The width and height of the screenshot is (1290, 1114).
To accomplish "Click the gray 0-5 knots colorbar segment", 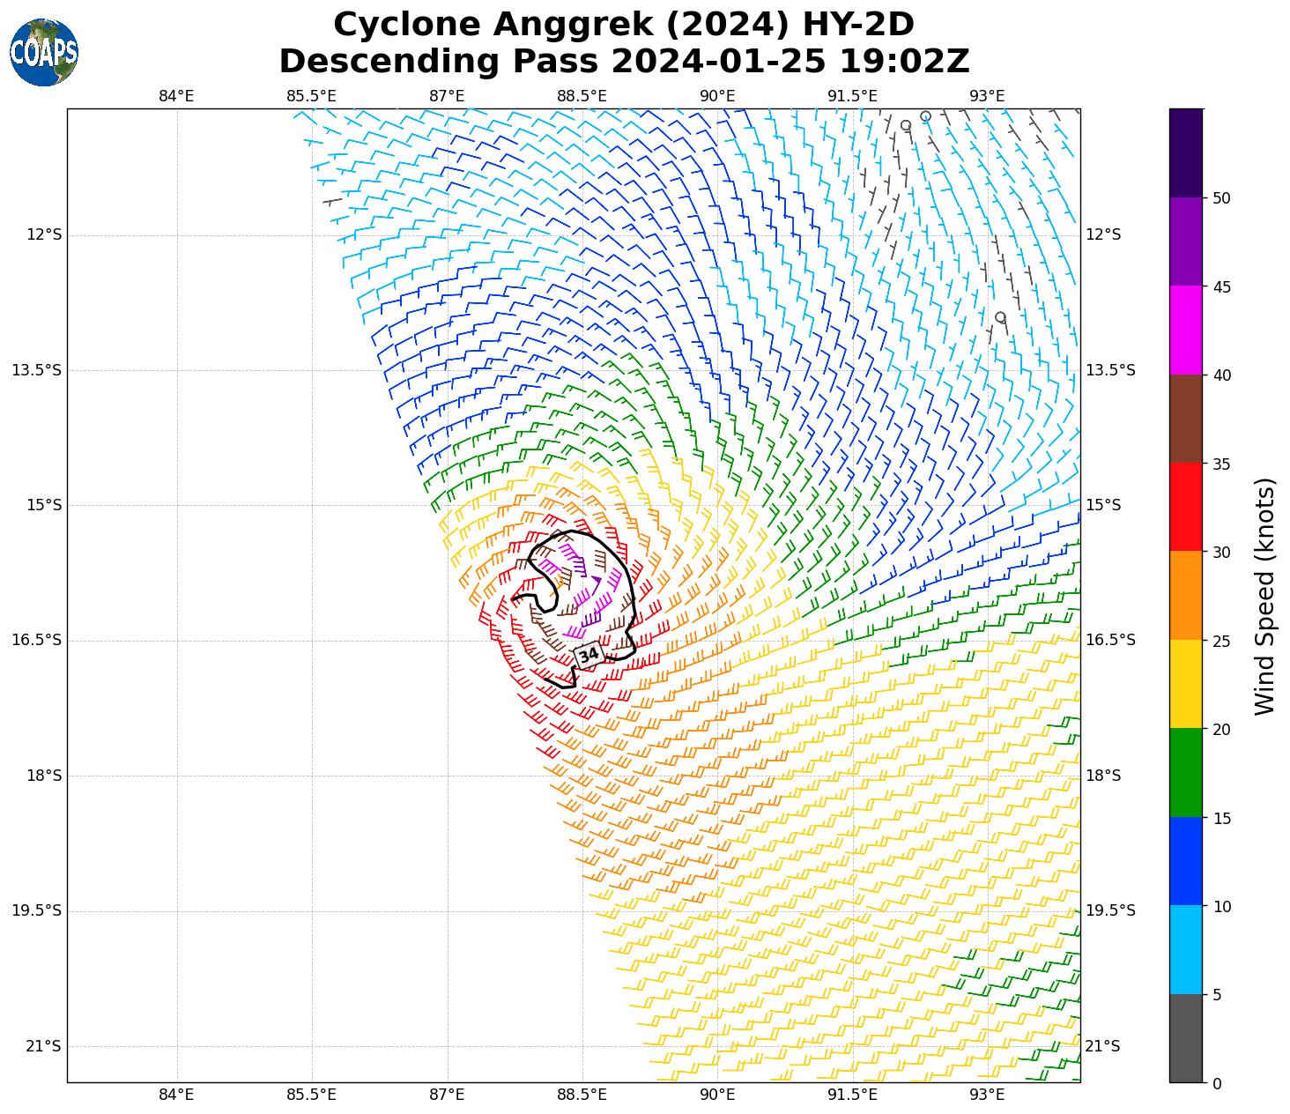I will 1185,1038.
